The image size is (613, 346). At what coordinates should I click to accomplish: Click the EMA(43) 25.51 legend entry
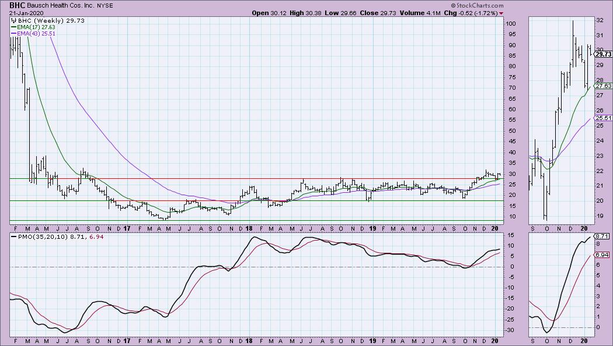tap(36, 34)
